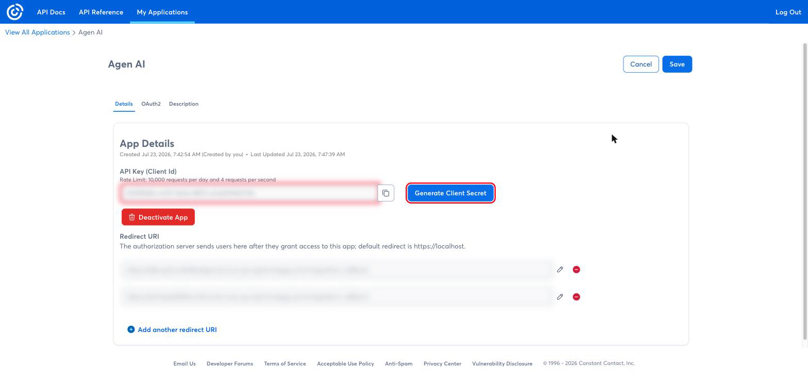808x382 pixels.
Task: Click Add another redirect URI
Action: (x=177, y=329)
